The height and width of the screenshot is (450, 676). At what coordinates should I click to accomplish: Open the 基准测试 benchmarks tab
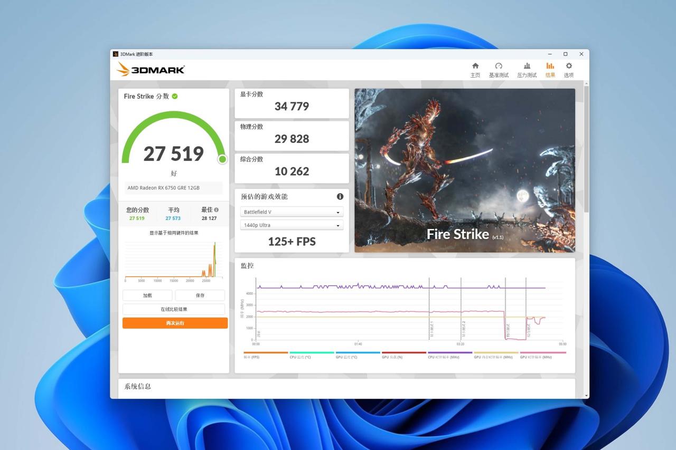coord(499,70)
